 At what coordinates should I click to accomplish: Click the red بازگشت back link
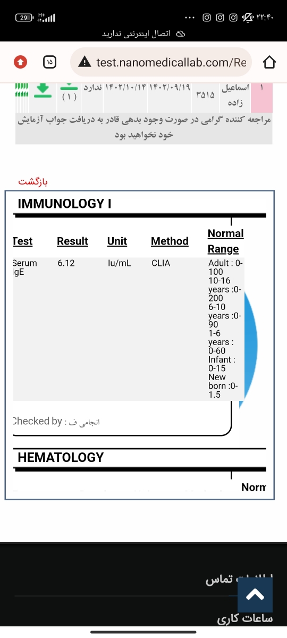(x=33, y=182)
